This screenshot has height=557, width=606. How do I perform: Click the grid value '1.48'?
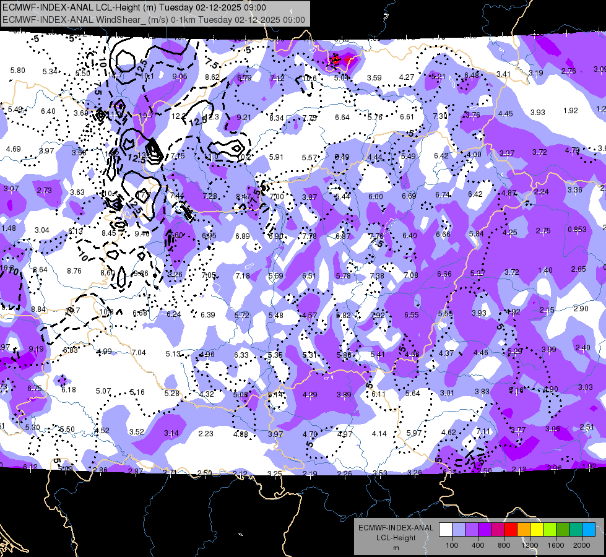(x=9, y=228)
